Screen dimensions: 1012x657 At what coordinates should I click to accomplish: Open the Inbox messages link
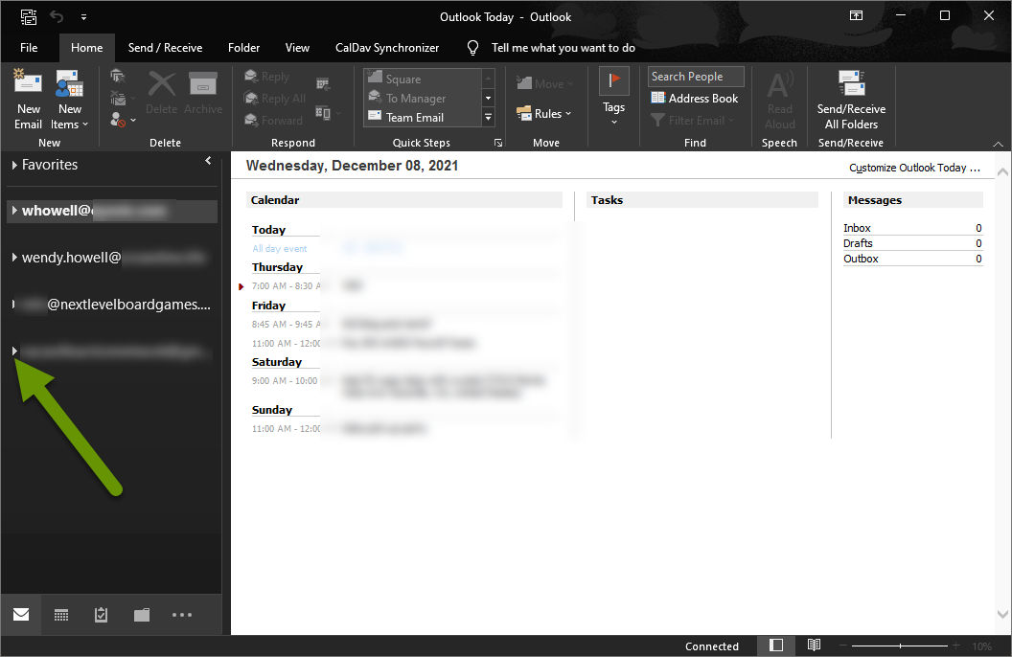[857, 228]
